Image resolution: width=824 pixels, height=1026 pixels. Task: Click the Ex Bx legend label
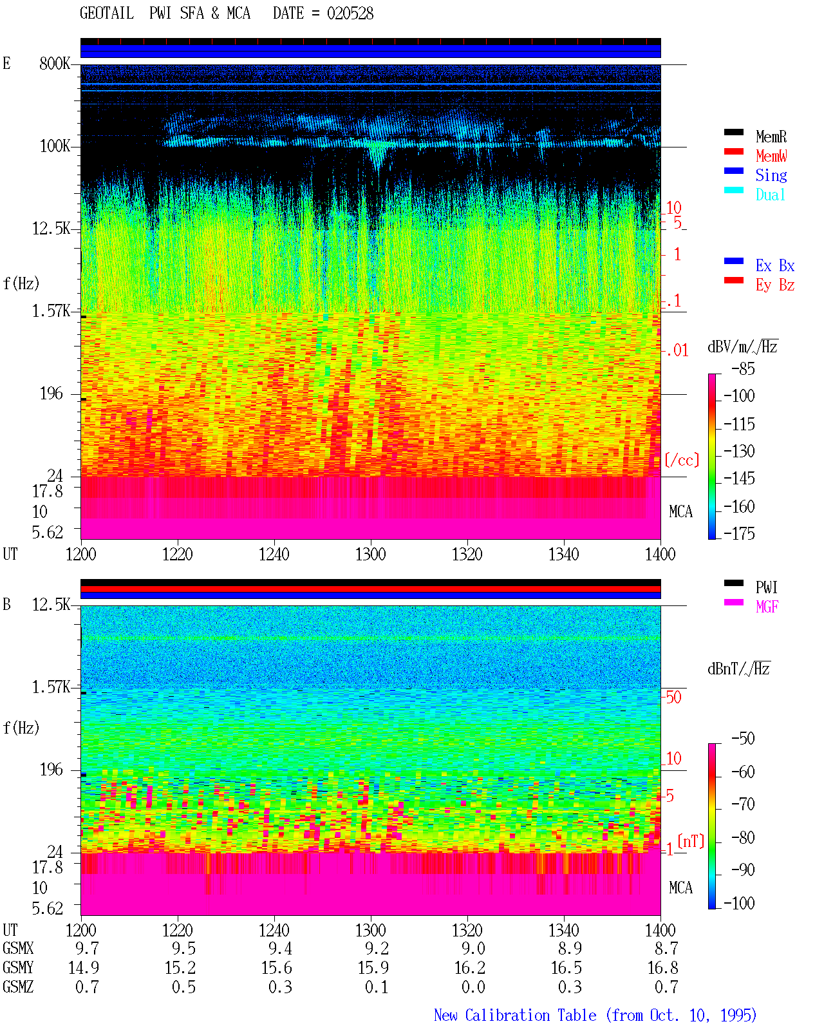point(775,265)
